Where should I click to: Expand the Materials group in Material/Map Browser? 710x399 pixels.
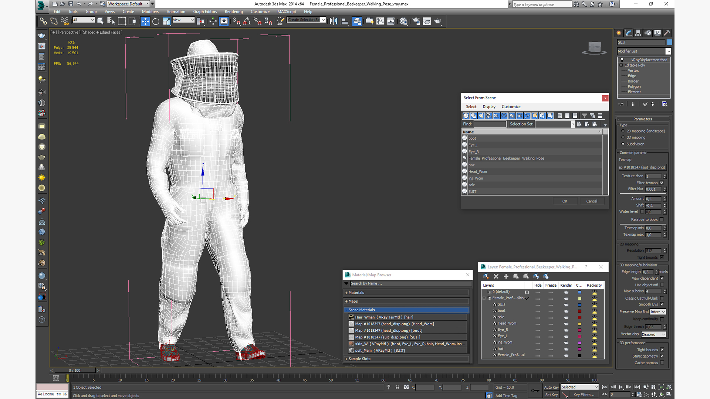pyautogui.click(x=406, y=293)
